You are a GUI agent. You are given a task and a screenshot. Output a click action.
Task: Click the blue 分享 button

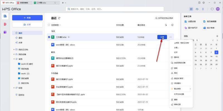coord(162,37)
